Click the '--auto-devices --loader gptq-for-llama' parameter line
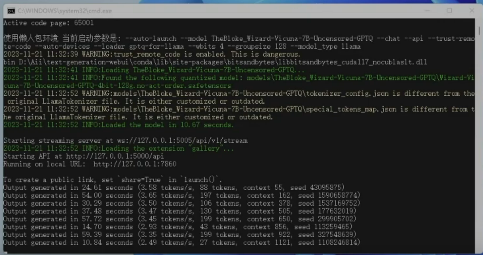Screen dimensions: 483x255 click(x=182, y=46)
